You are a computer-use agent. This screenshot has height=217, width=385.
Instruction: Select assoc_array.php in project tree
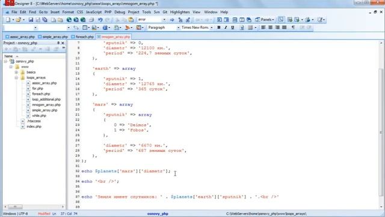point(44,83)
